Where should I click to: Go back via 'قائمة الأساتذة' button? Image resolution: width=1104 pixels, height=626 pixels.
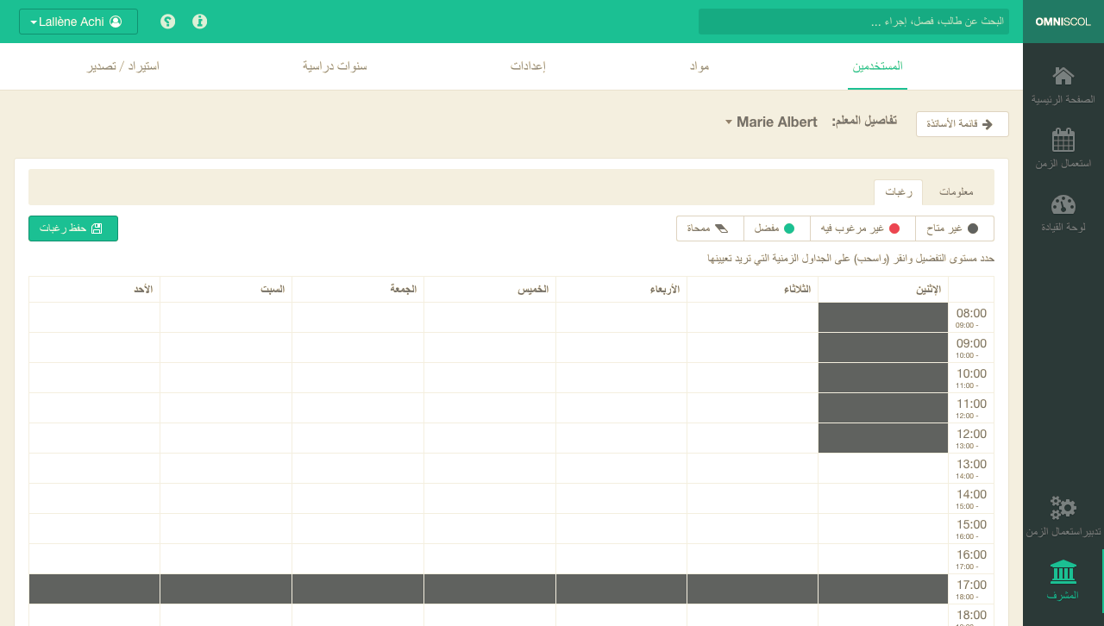pos(962,124)
